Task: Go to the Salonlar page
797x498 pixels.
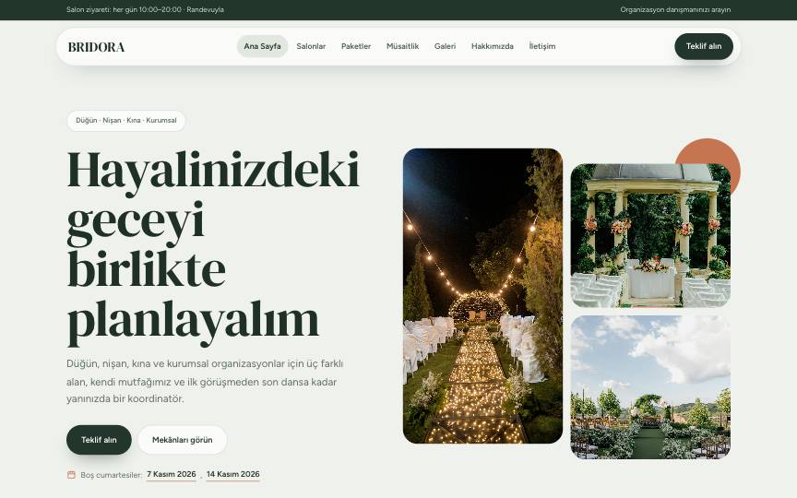Action: (311, 46)
